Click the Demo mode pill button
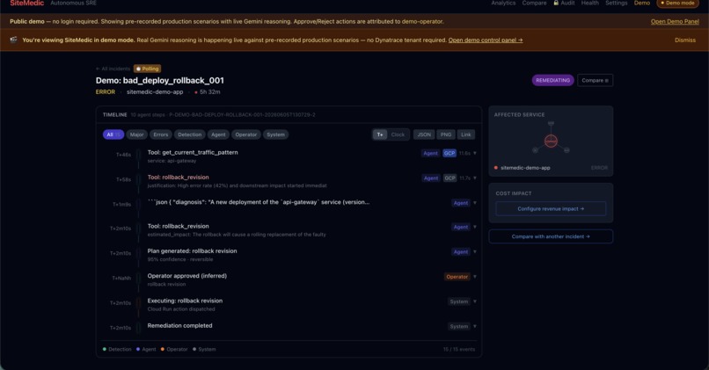Image resolution: width=709 pixels, height=370 pixels. pos(677,3)
